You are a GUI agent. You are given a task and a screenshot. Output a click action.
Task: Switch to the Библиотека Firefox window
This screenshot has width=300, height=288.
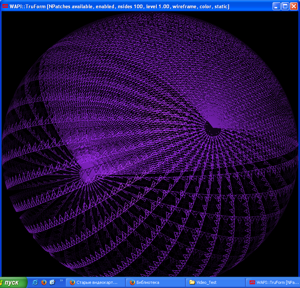154,282
